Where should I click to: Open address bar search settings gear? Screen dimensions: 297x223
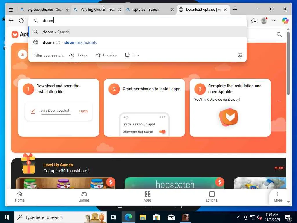click(x=240, y=55)
